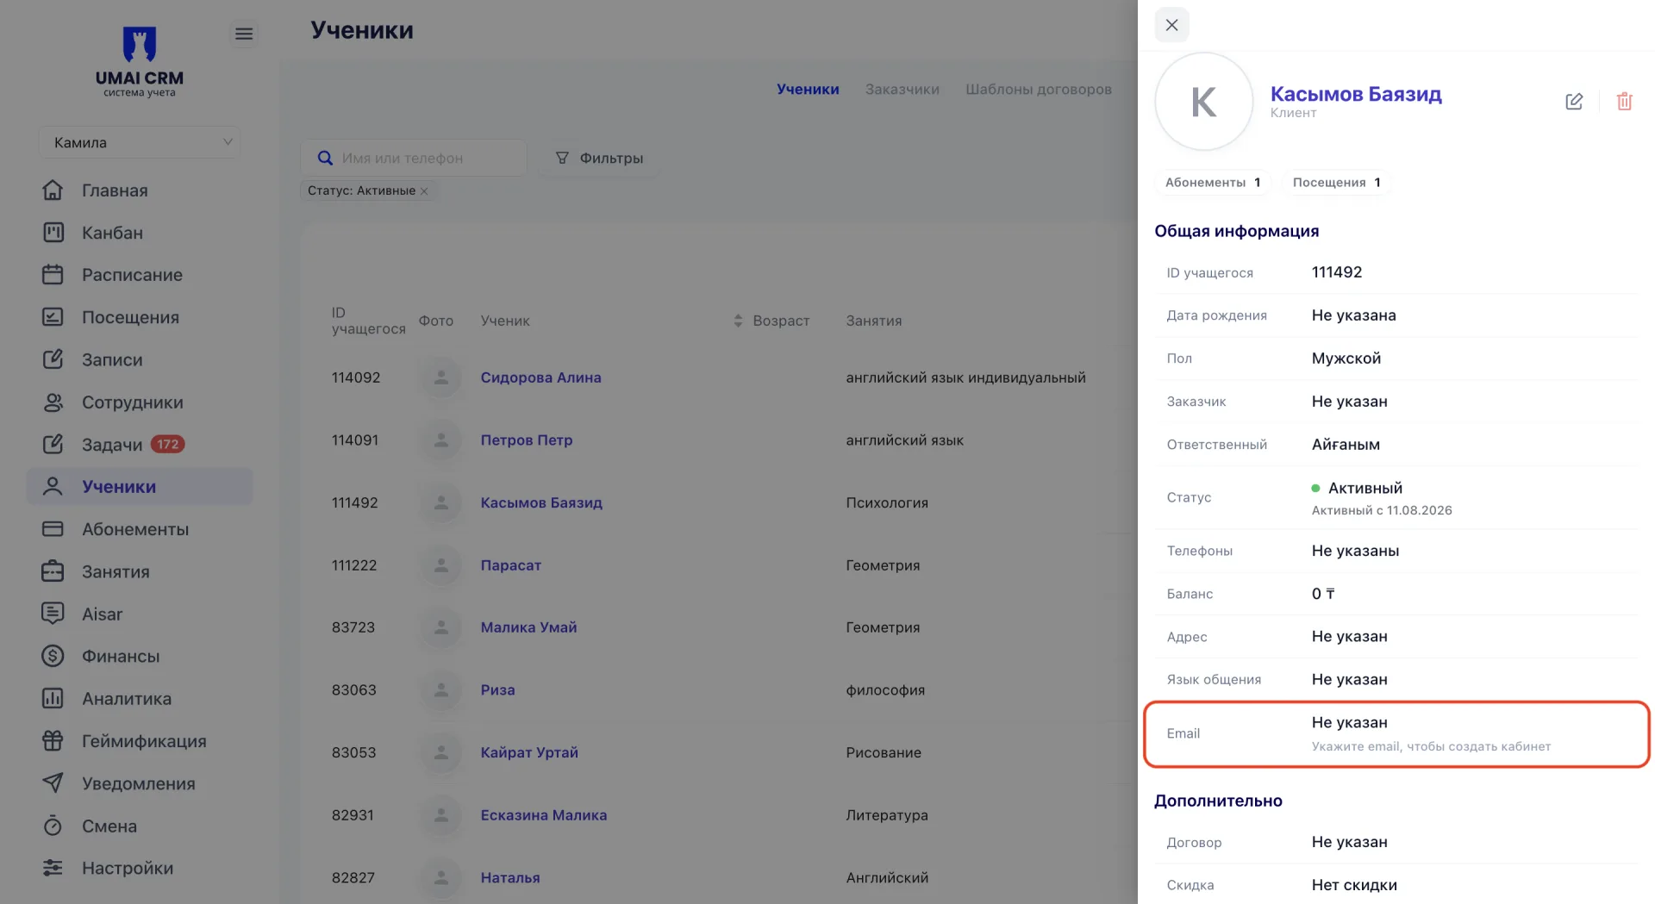Viewport: 1655px width, 904px height.
Task: Open student Наталья
Action: (x=509, y=878)
